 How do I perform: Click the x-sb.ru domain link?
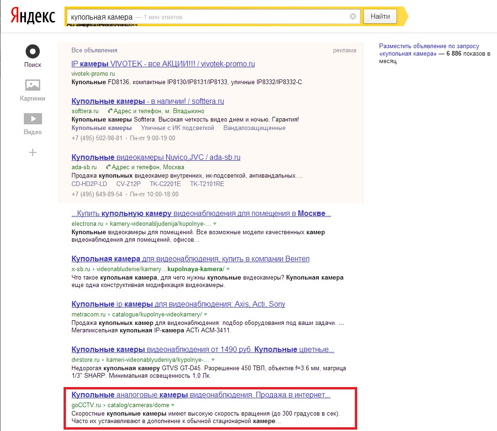tap(80, 269)
